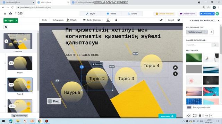The image size is (222, 124).
Task: Open the Share menu
Action: pyautogui.click(x=132, y=14)
